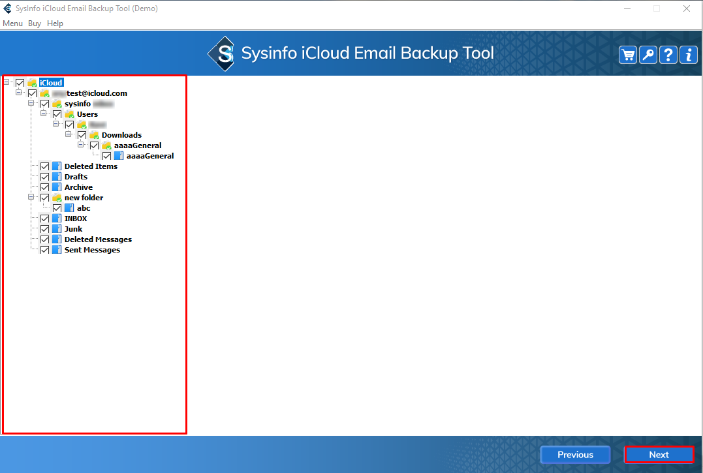Toggle the Archive folder checkbox
This screenshot has height=473, width=703.
[x=44, y=187]
